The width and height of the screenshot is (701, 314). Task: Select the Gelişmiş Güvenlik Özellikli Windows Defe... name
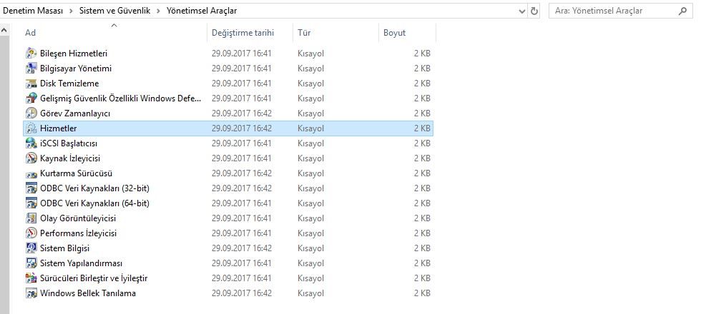[121, 98]
